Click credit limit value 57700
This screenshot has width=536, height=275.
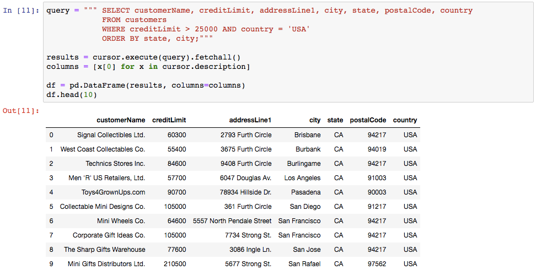176,178
